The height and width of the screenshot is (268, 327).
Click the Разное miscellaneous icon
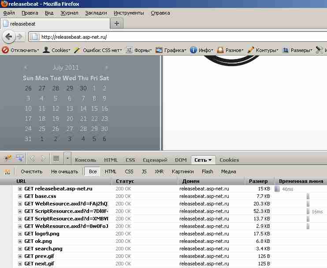(x=220, y=50)
